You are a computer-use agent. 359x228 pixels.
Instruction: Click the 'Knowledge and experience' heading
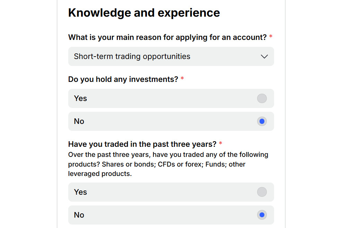(x=144, y=13)
